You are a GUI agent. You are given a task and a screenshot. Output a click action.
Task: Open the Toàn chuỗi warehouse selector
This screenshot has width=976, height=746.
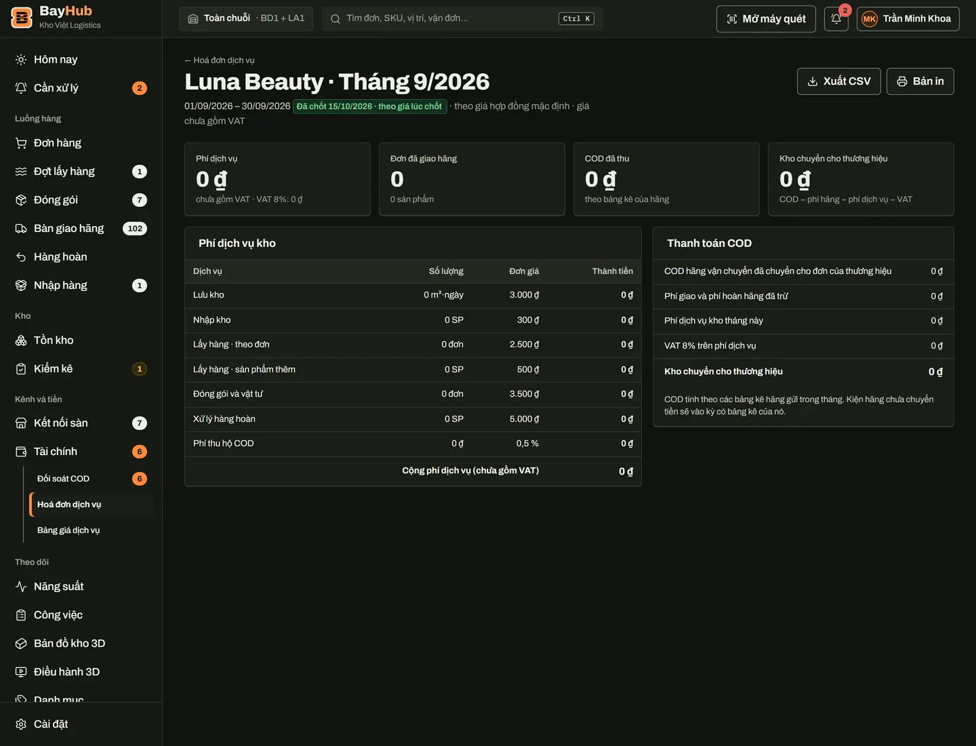coord(246,19)
